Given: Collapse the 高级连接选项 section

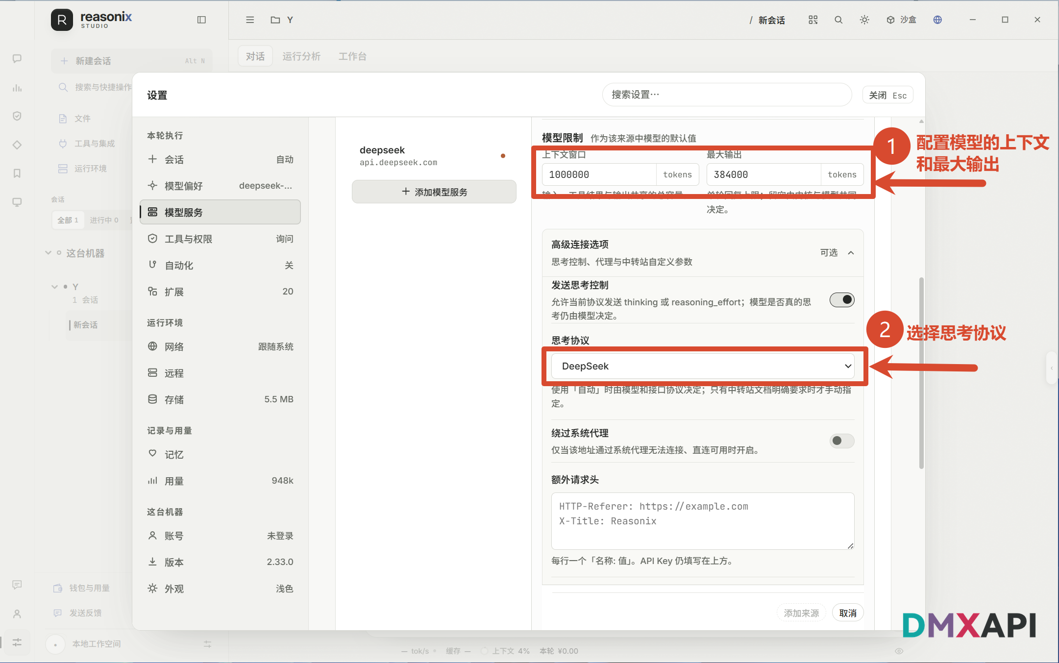Looking at the screenshot, I should pyautogui.click(x=703, y=253).
